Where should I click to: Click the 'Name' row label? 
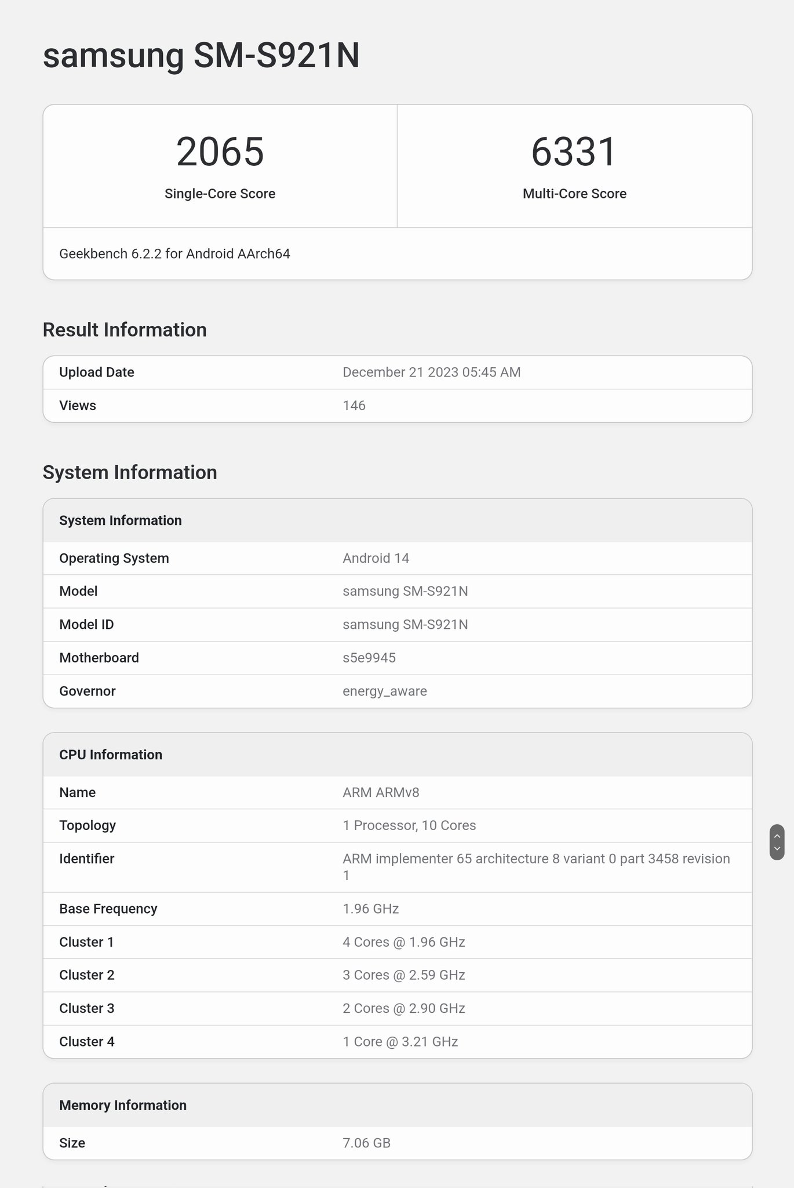point(78,792)
